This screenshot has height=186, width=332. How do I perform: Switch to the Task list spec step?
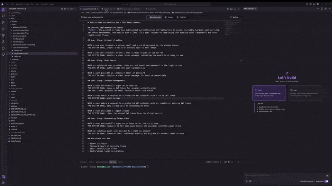(x=181, y=17)
